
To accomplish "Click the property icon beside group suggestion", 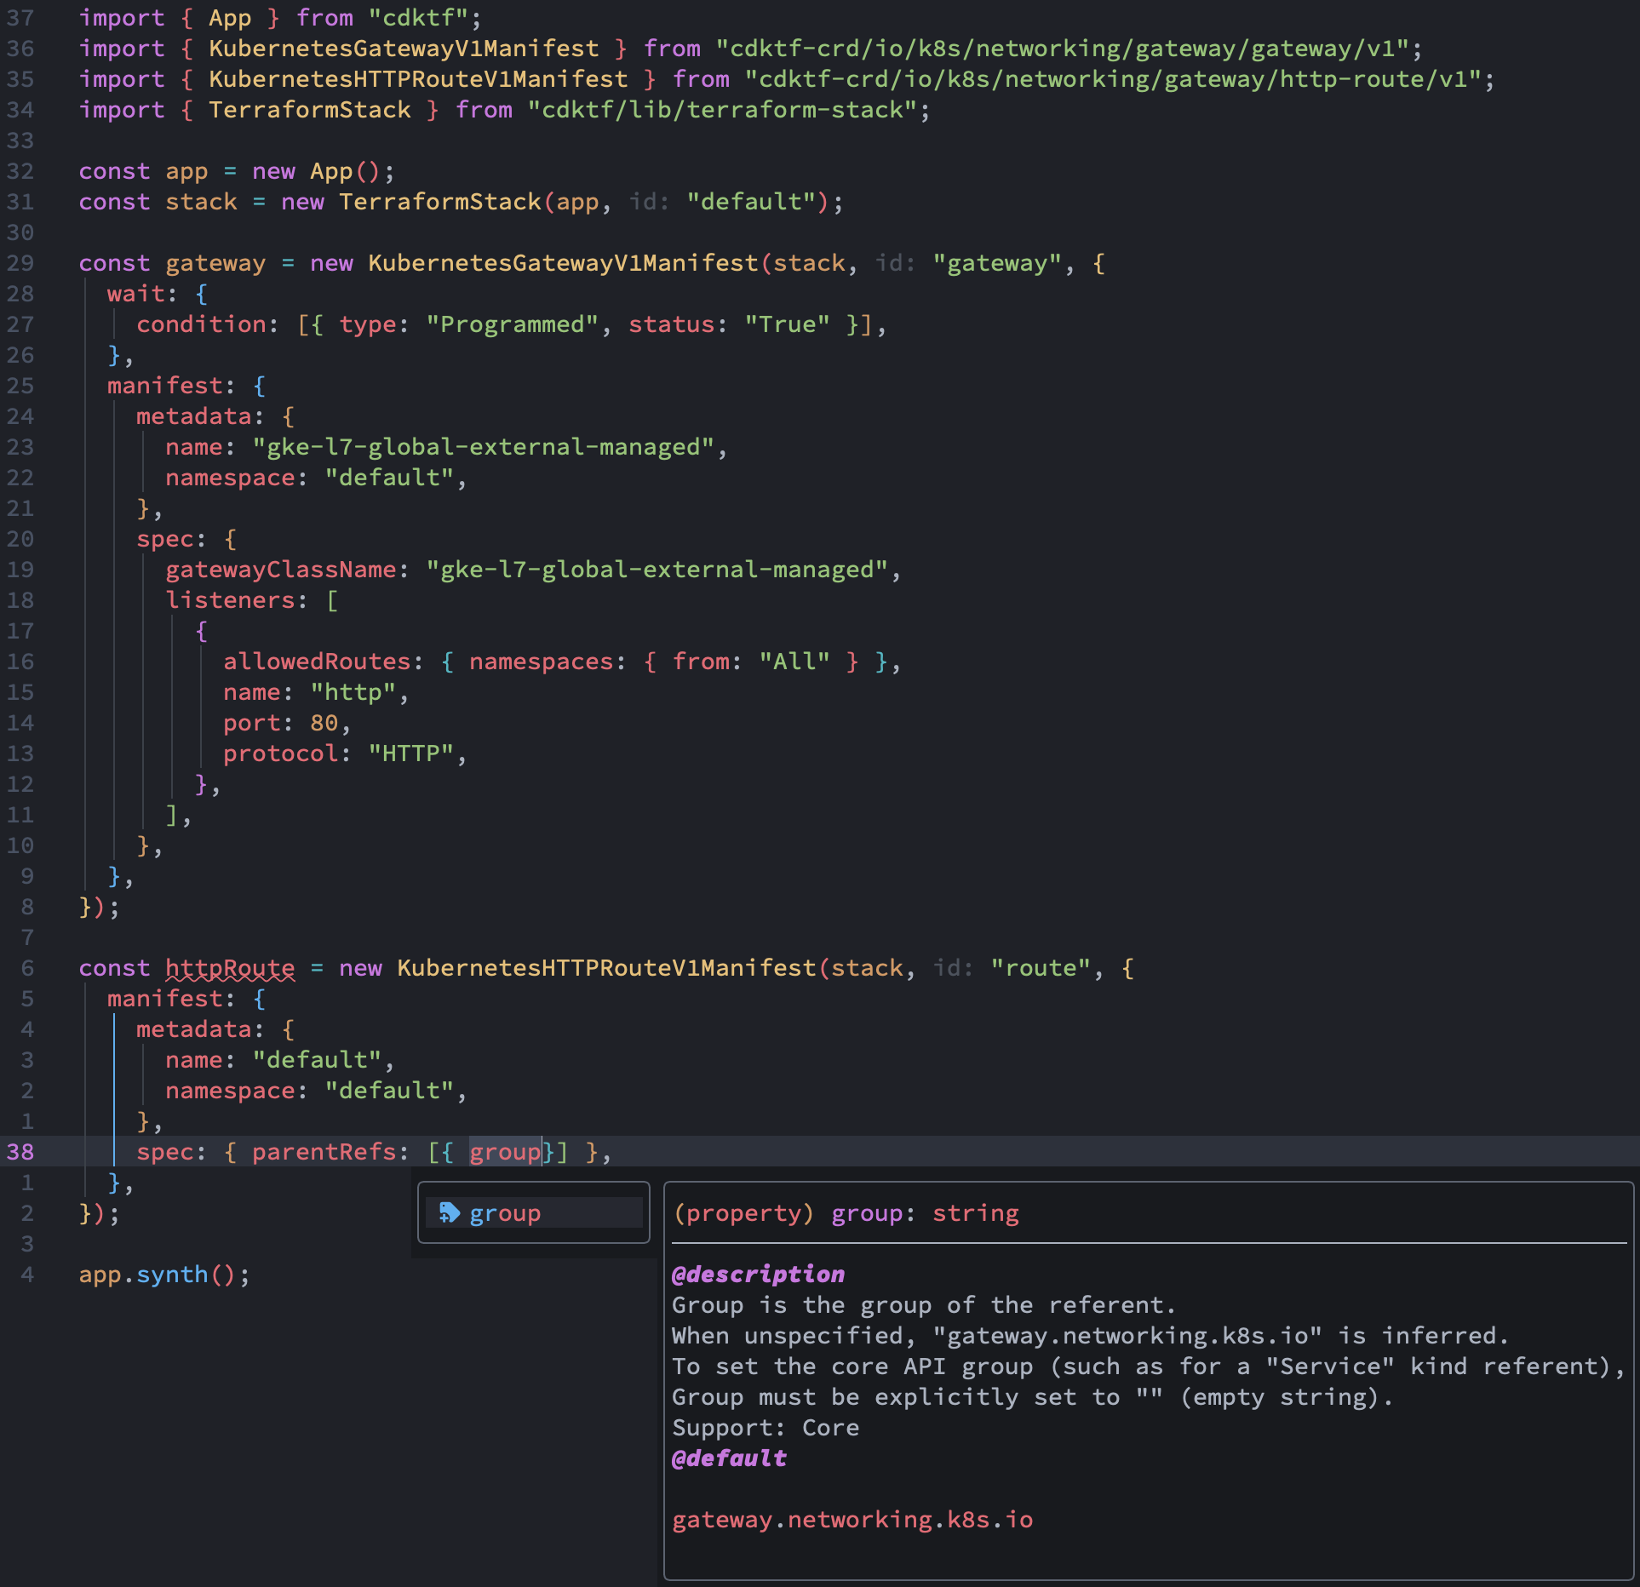I will click(449, 1212).
